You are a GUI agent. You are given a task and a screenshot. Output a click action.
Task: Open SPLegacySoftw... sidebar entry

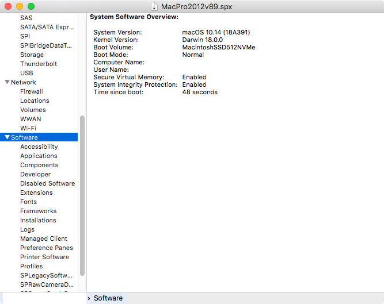46,275
